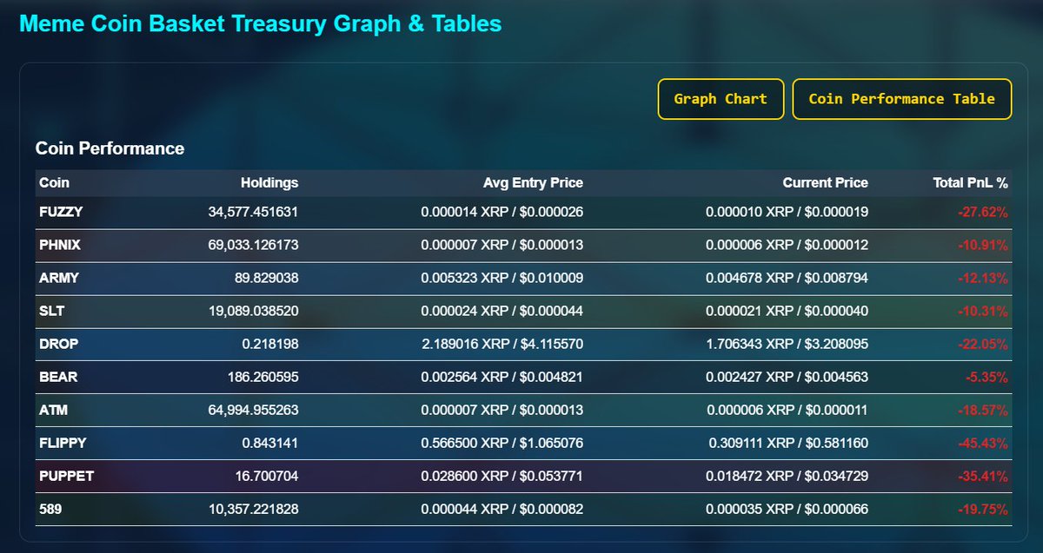This screenshot has height=553, width=1043.
Task: Select the Avg Entry Price column header
Action: pos(533,182)
